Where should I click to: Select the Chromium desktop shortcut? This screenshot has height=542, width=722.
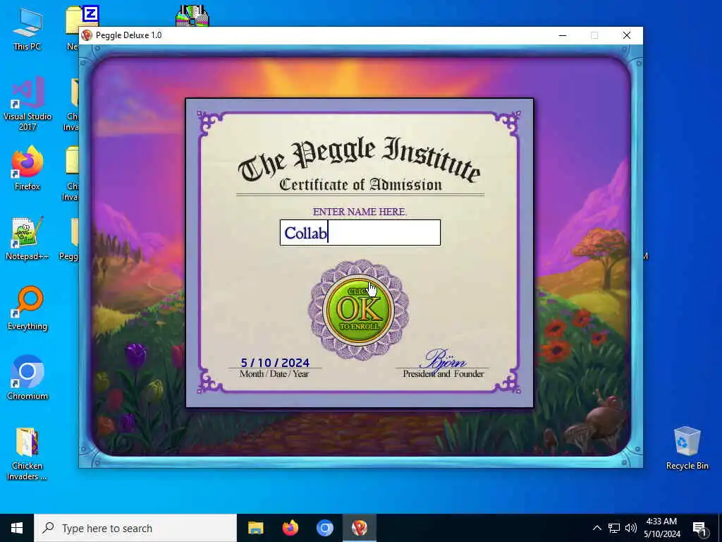[x=27, y=378]
